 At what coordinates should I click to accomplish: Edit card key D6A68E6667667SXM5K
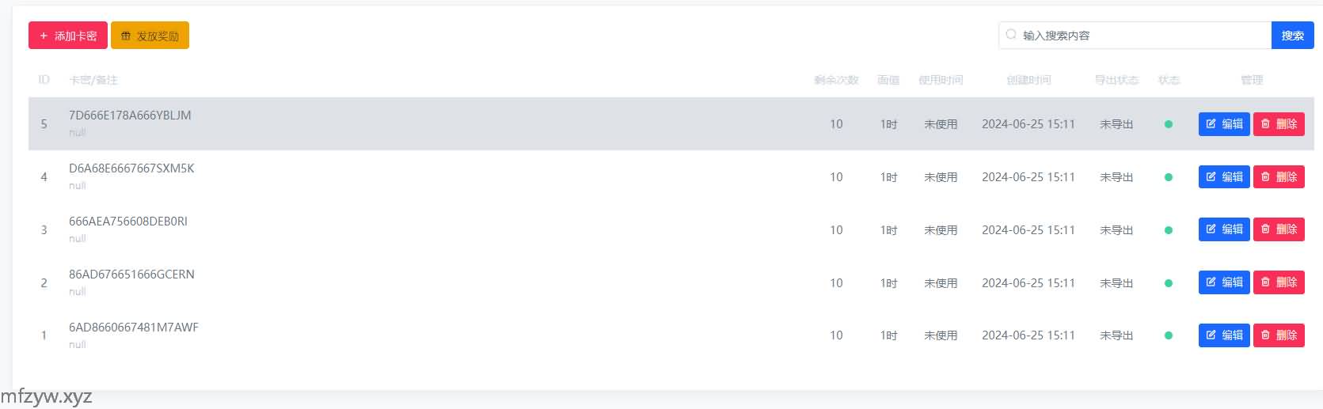click(1223, 177)
